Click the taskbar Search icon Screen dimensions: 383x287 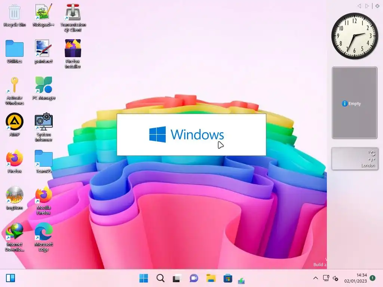point(160,278)
